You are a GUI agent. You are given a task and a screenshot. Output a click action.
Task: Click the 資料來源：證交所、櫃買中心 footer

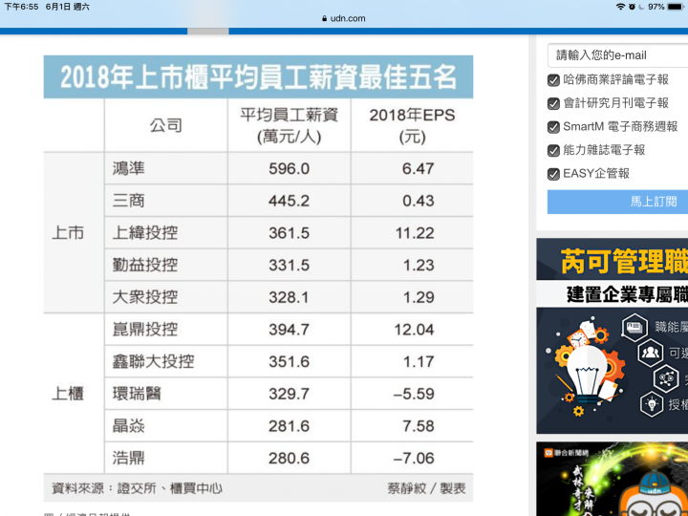tap(137, 488)
